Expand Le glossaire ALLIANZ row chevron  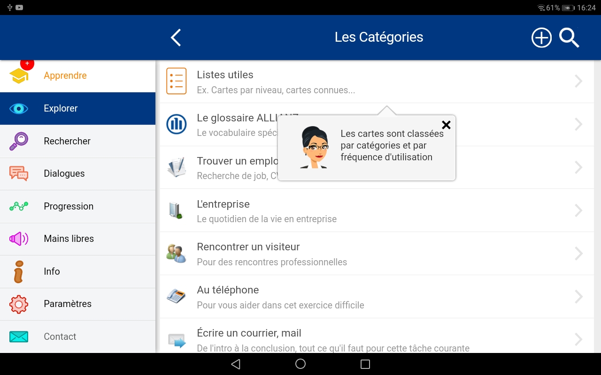[578, 124]
